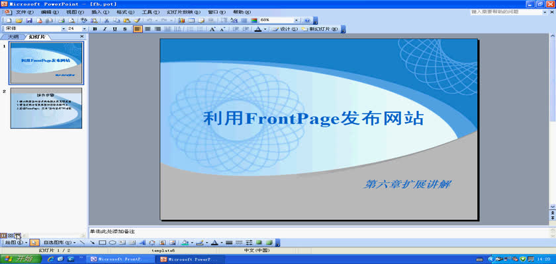Insert a chart using the chart icon
Image resolution: width=556 pixels, height=264 pixels.
click(x=181, y=20)
